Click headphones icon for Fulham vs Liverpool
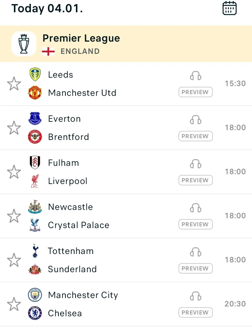Viewport: 252px width, 332px height. point(196,164)
